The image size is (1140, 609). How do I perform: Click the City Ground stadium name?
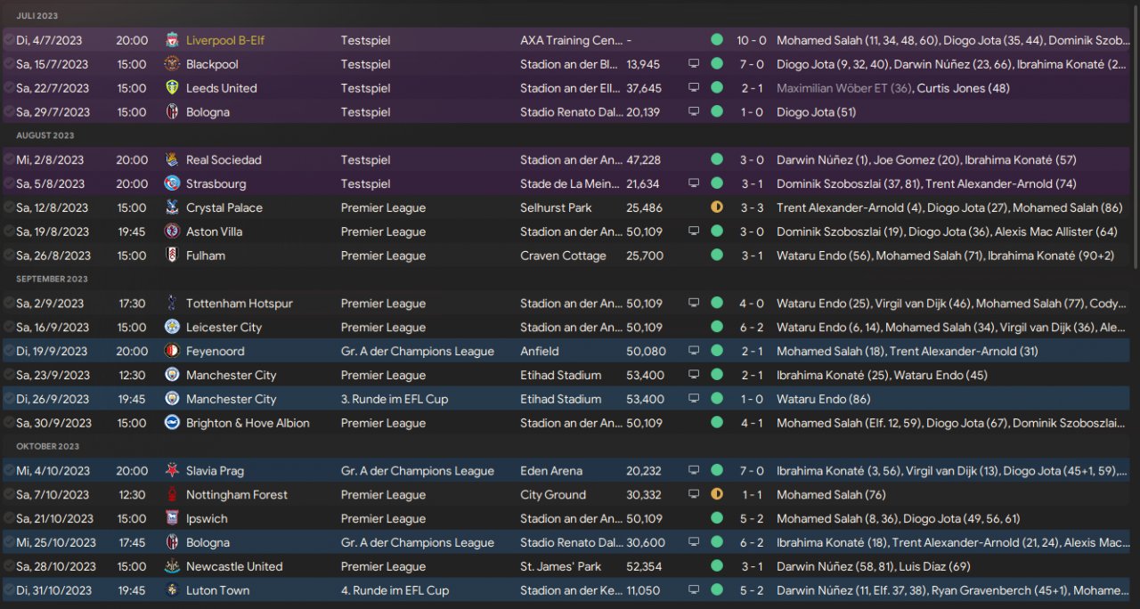click(553, 495)
